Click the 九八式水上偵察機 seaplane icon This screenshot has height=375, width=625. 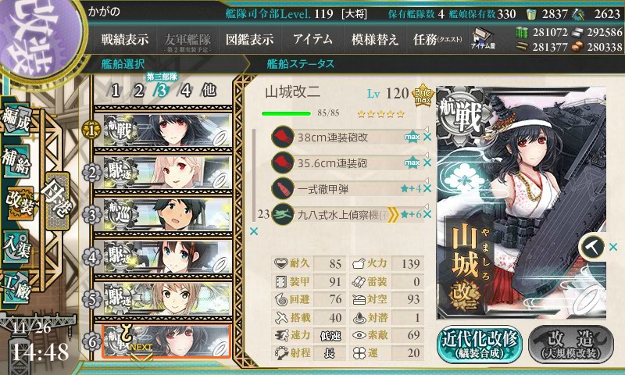pos(283,214)
